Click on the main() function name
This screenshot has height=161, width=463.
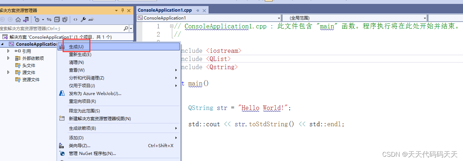coord(195,83)
